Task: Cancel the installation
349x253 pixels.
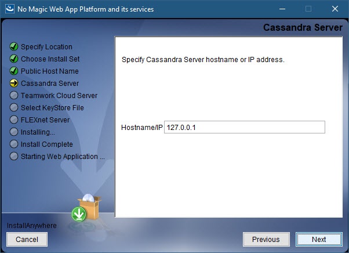Action: click(x=27, y=240)
